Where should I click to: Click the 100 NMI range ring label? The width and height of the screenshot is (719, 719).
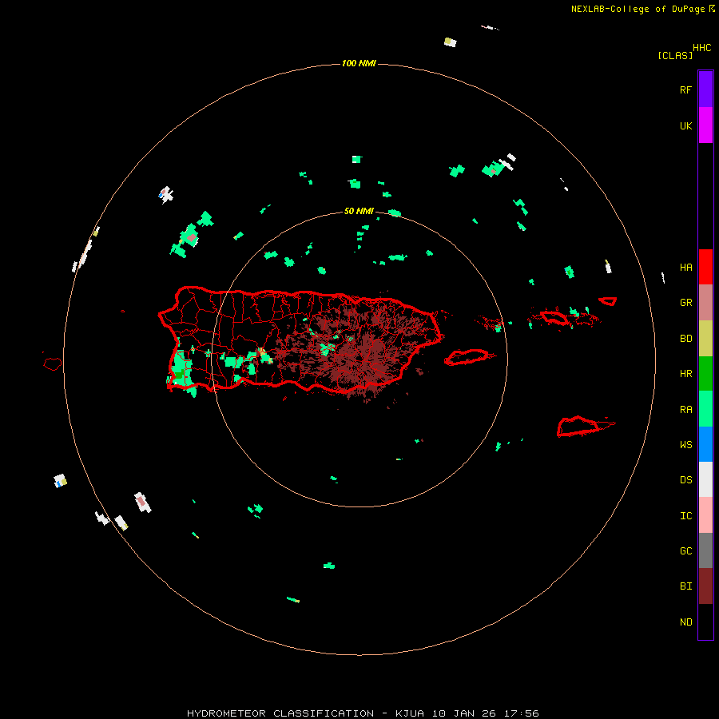point(359,63)
